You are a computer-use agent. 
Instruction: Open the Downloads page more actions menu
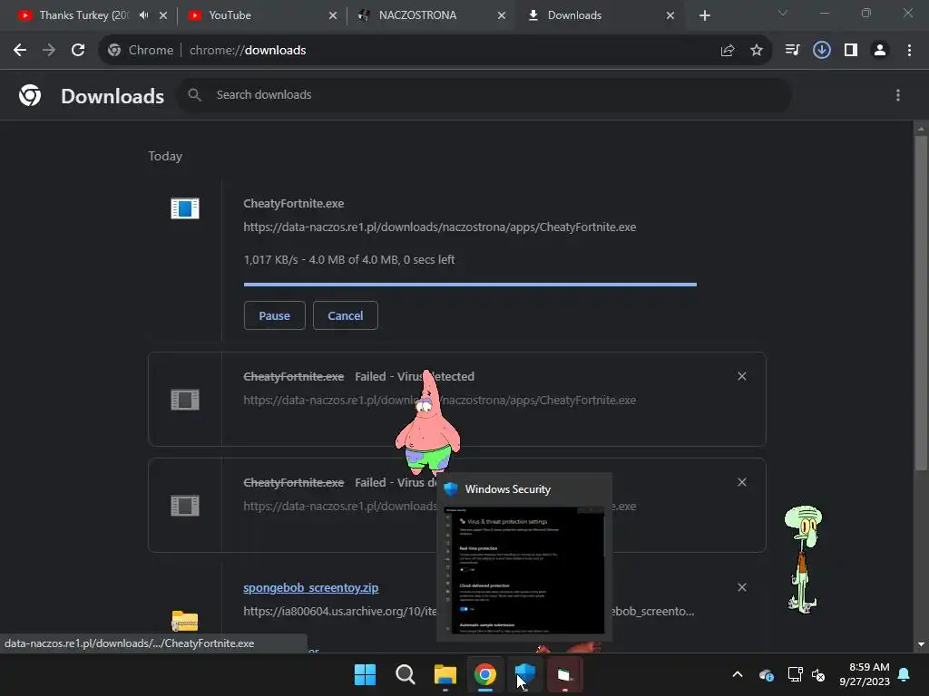pyautogui.click(x=898, y=95)
